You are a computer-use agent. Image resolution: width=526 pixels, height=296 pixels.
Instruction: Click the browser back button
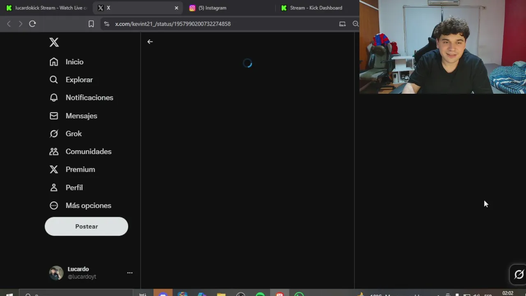(9, 24)
